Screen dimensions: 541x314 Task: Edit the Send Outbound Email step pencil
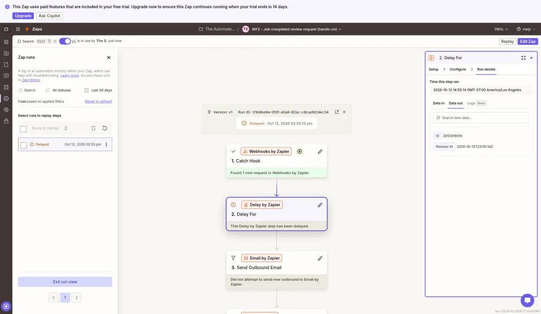[320, 258]
